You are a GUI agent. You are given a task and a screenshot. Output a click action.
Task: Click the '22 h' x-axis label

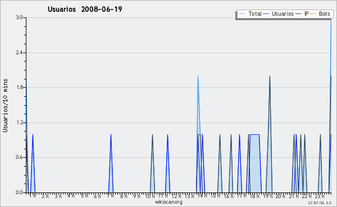coord(307,196)
